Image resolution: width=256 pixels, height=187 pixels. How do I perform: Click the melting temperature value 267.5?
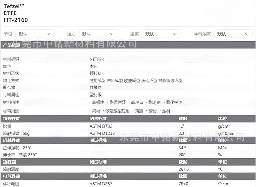(184, 169)
